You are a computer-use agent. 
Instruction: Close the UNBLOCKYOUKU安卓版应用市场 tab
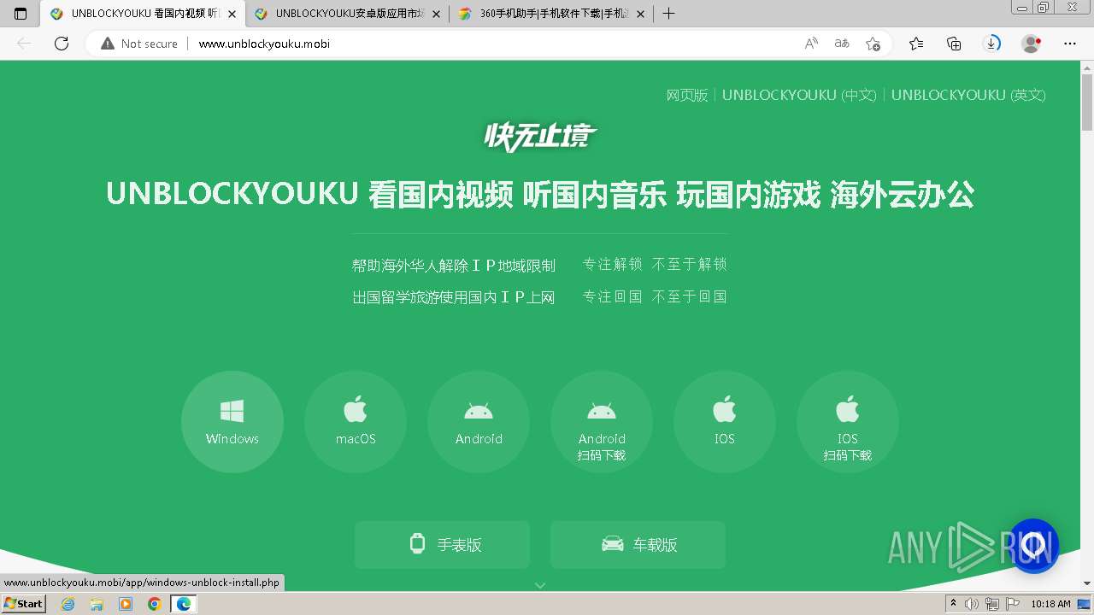(x=437, y=14)
